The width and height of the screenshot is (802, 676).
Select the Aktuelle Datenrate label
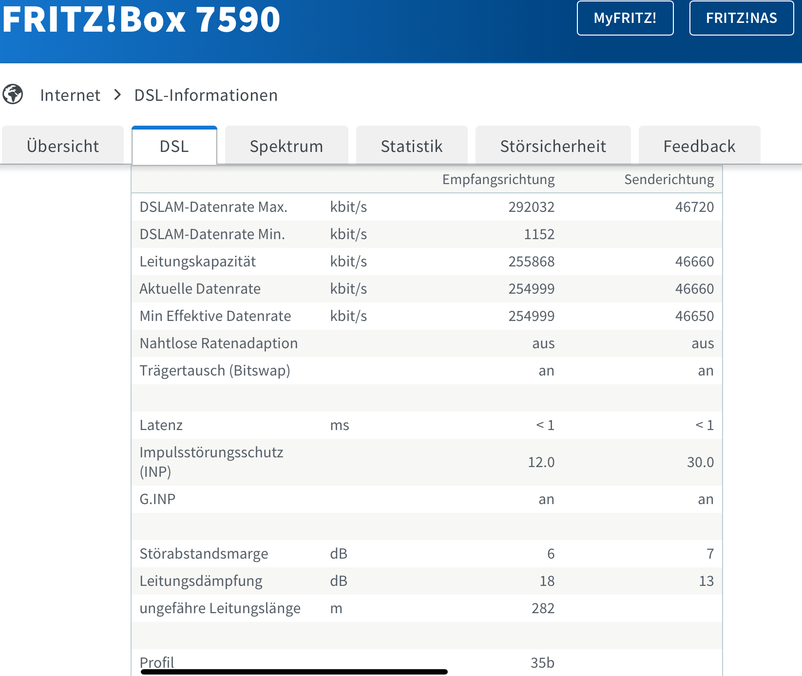pos(200,289)
